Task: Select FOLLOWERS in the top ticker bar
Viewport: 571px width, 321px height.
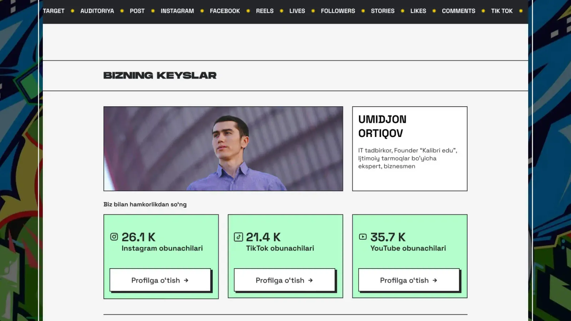Action: click(338, 11)
